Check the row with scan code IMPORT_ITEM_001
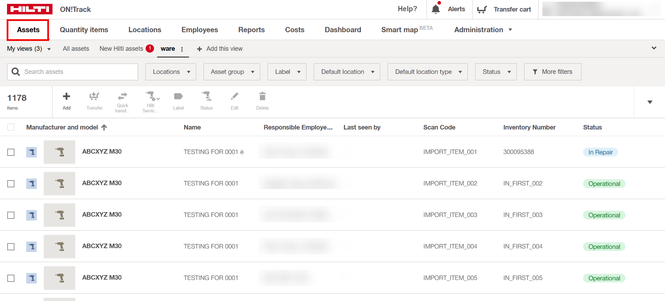The width and height of the screenshot is (665, 301). [x=11, y=152]
